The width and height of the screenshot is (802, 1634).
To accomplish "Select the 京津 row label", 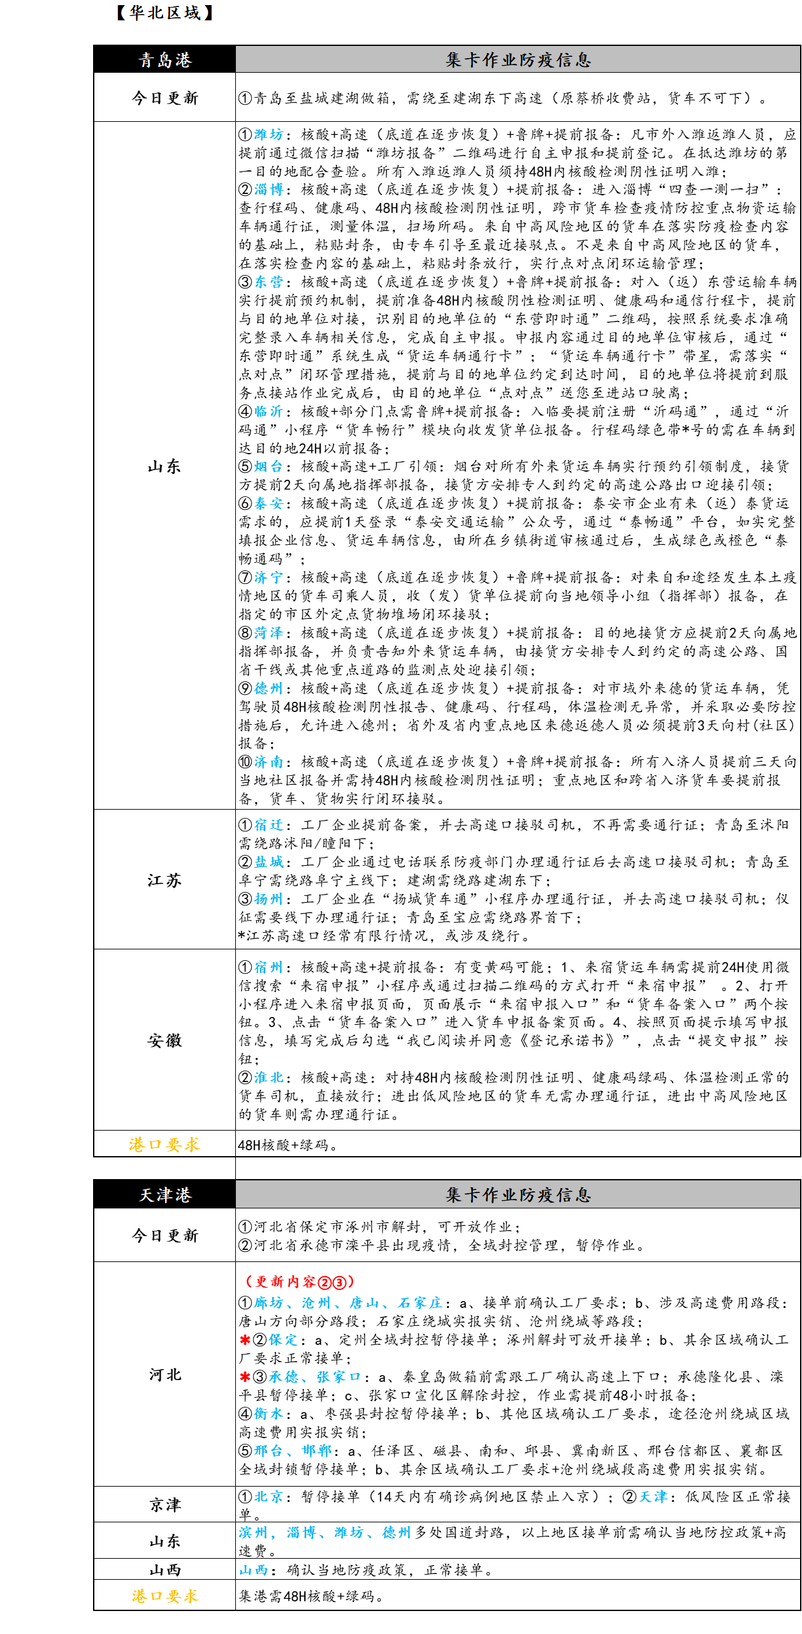I will pos(164,1504).
